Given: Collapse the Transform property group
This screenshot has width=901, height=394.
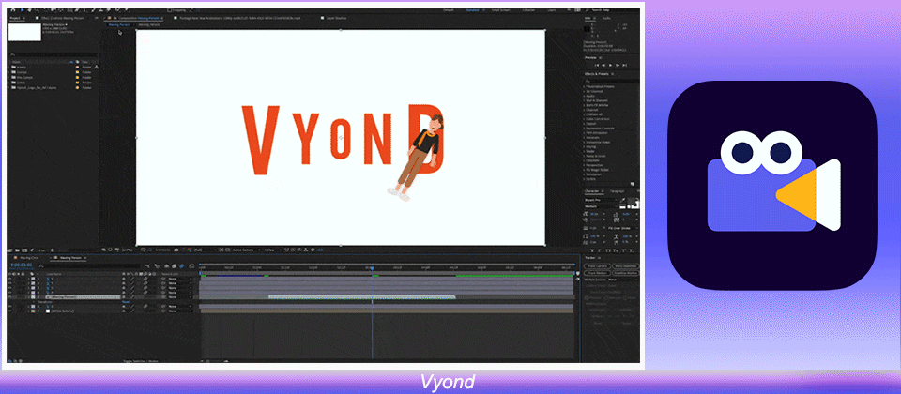Looking at the screenshot, I should [34, 301].
